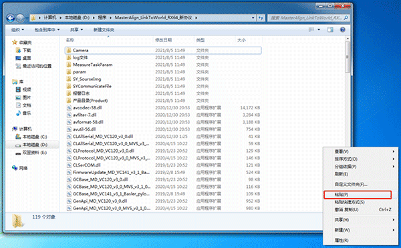Open the address bar history dropdown arrow

pyautogui.click(x=253, y=18)
